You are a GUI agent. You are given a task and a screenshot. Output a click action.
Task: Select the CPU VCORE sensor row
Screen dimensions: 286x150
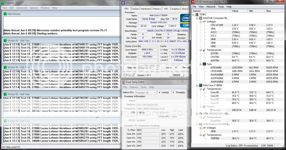pyautogui.click(x=217, y=25)
